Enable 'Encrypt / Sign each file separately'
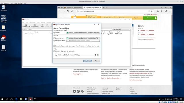Screen dimensions: 184x103 point(54,51)
